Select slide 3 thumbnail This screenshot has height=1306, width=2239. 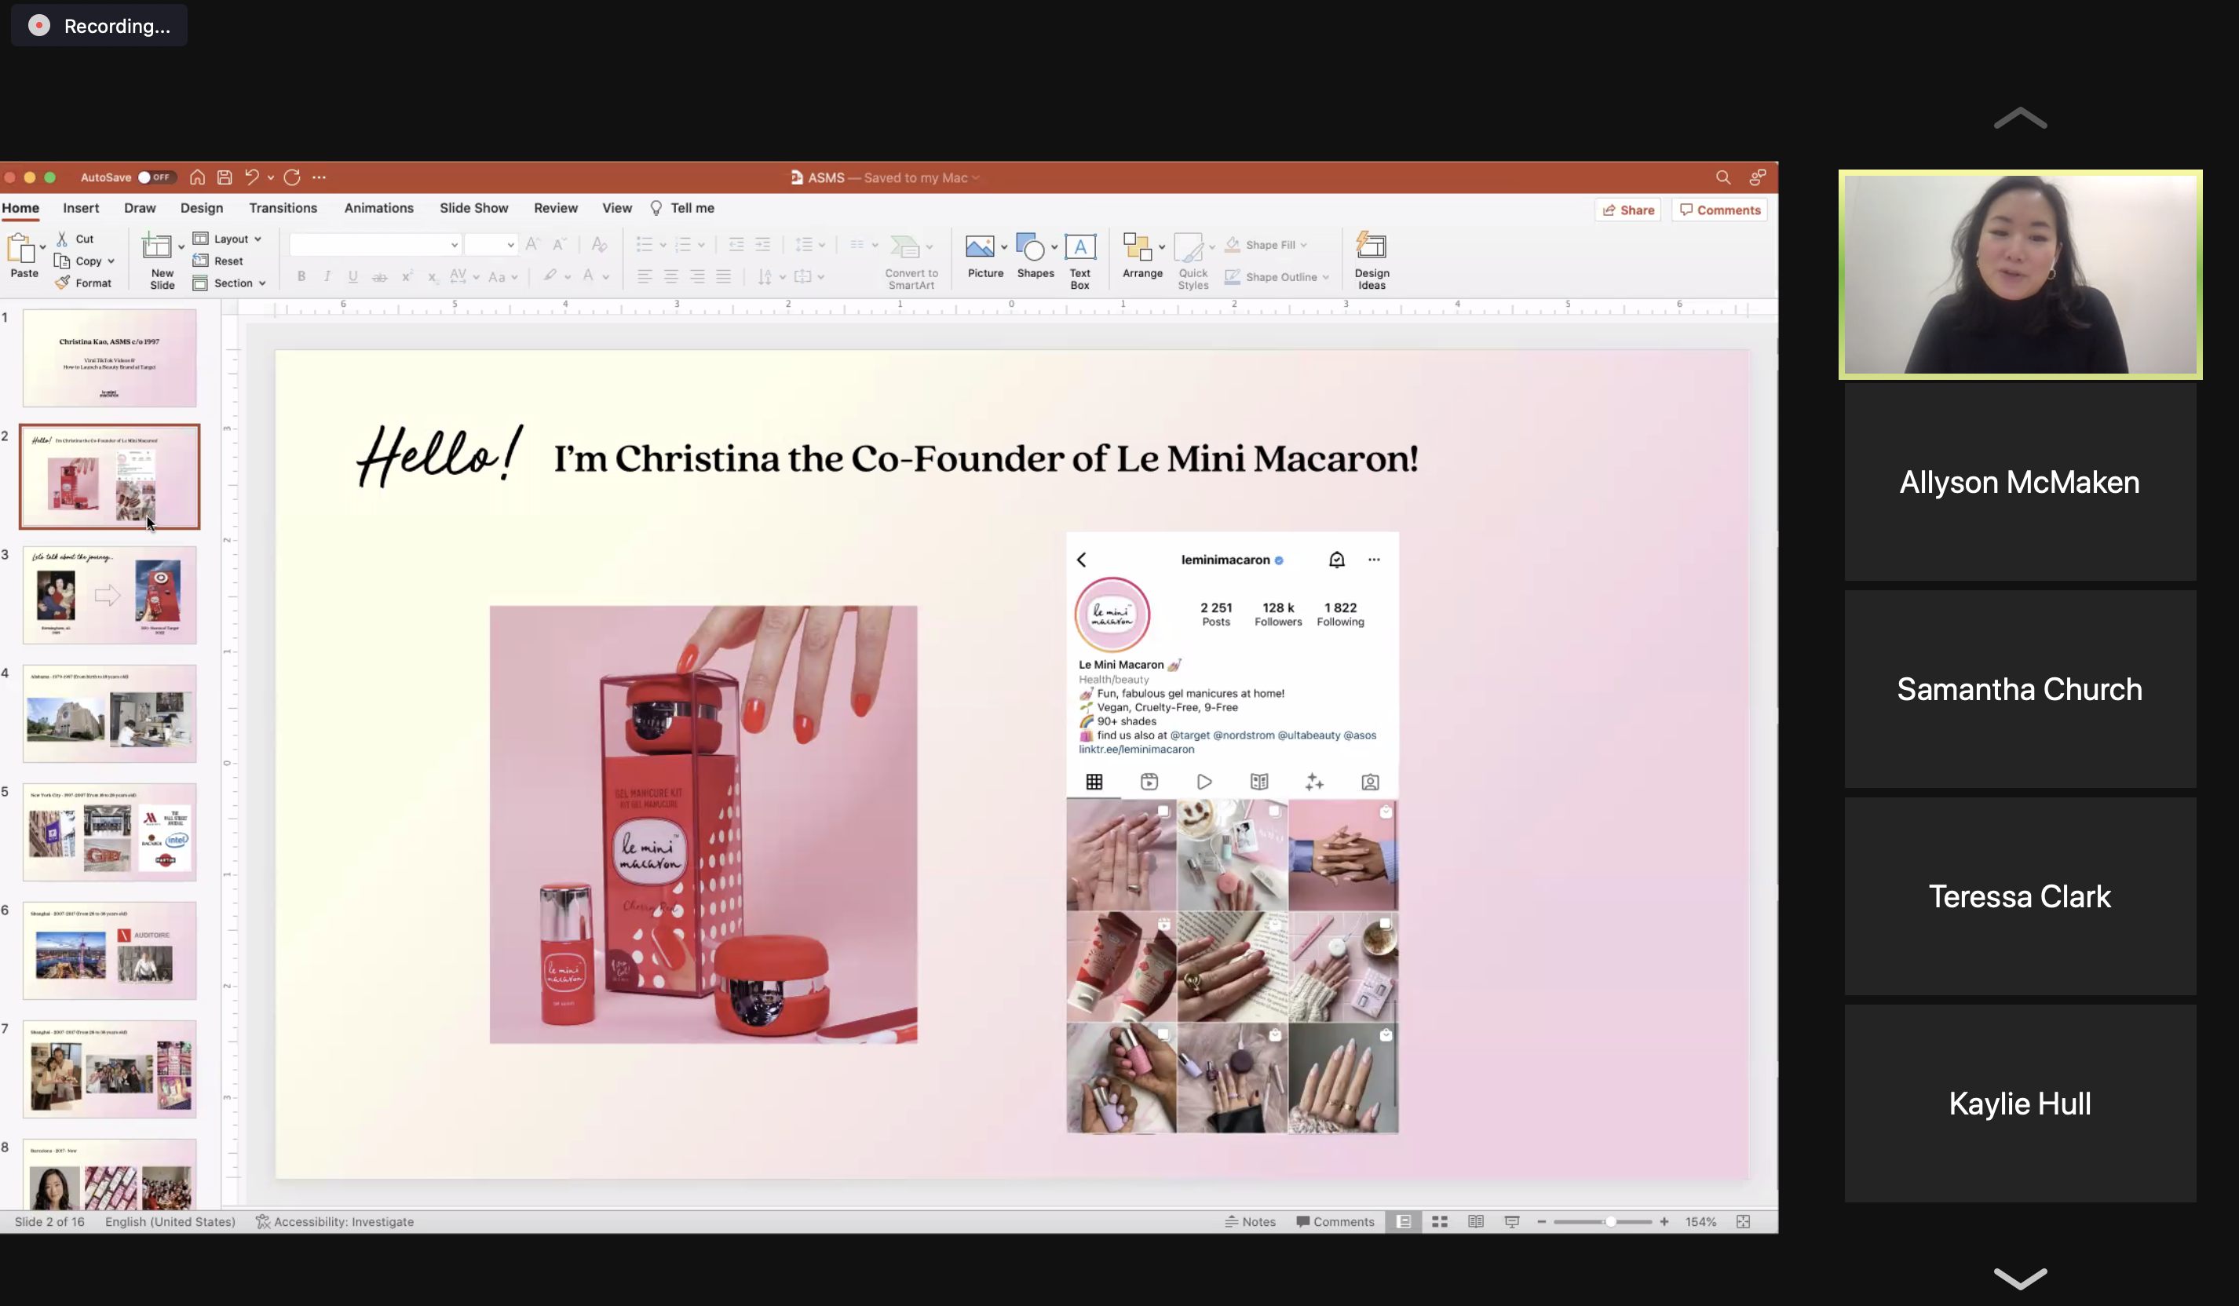coord(109,595)
